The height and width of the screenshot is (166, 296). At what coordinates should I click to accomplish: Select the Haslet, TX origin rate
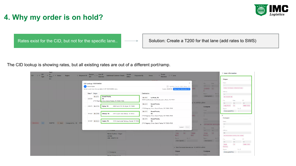click(85, 121)
